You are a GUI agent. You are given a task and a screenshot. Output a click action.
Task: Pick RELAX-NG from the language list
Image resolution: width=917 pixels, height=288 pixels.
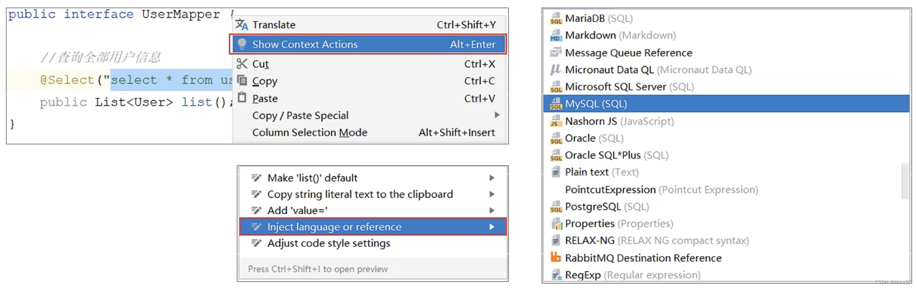click(726, 240)
